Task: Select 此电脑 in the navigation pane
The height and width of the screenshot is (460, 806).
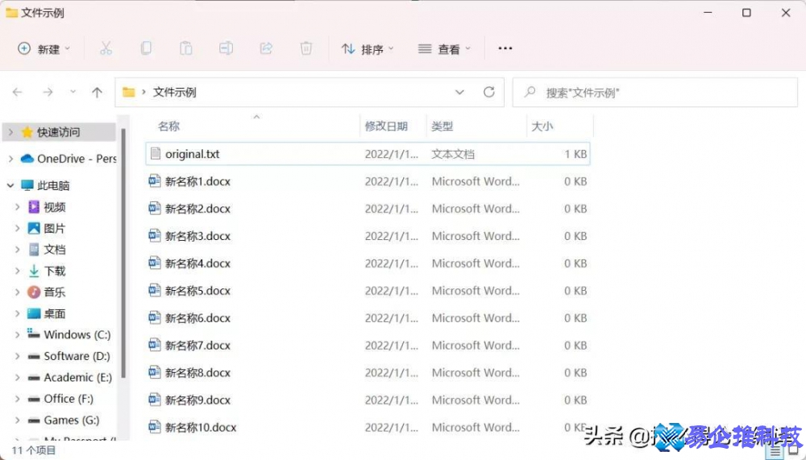Action: coord(53,185)
